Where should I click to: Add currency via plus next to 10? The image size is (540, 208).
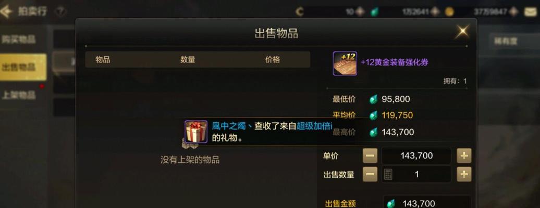click(x=360, y=12)
